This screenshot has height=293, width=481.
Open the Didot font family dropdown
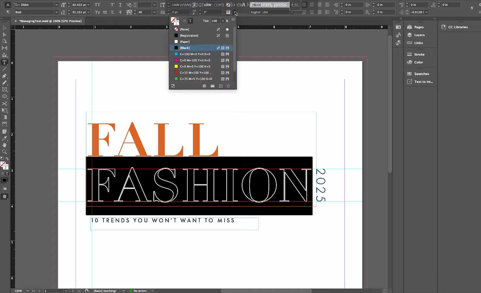pyautogui.click(x=56, y=5)
